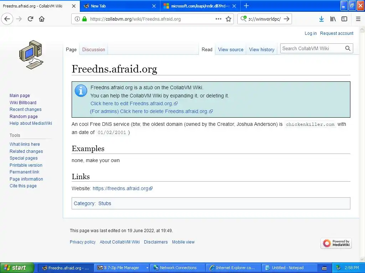
Task: Open Help about MediaWiki
Action: [31, 123]
